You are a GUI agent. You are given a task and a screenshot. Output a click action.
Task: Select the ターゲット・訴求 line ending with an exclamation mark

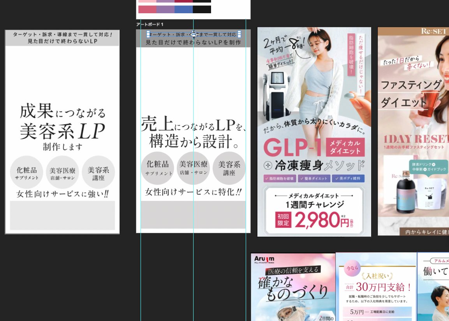[62, 34]
